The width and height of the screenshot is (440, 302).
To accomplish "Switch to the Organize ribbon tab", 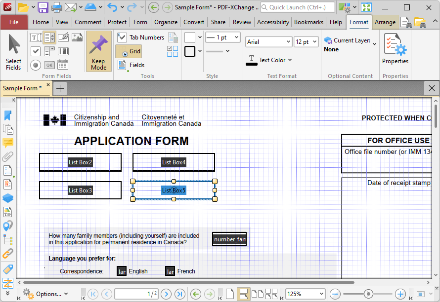I will (166, 22).
